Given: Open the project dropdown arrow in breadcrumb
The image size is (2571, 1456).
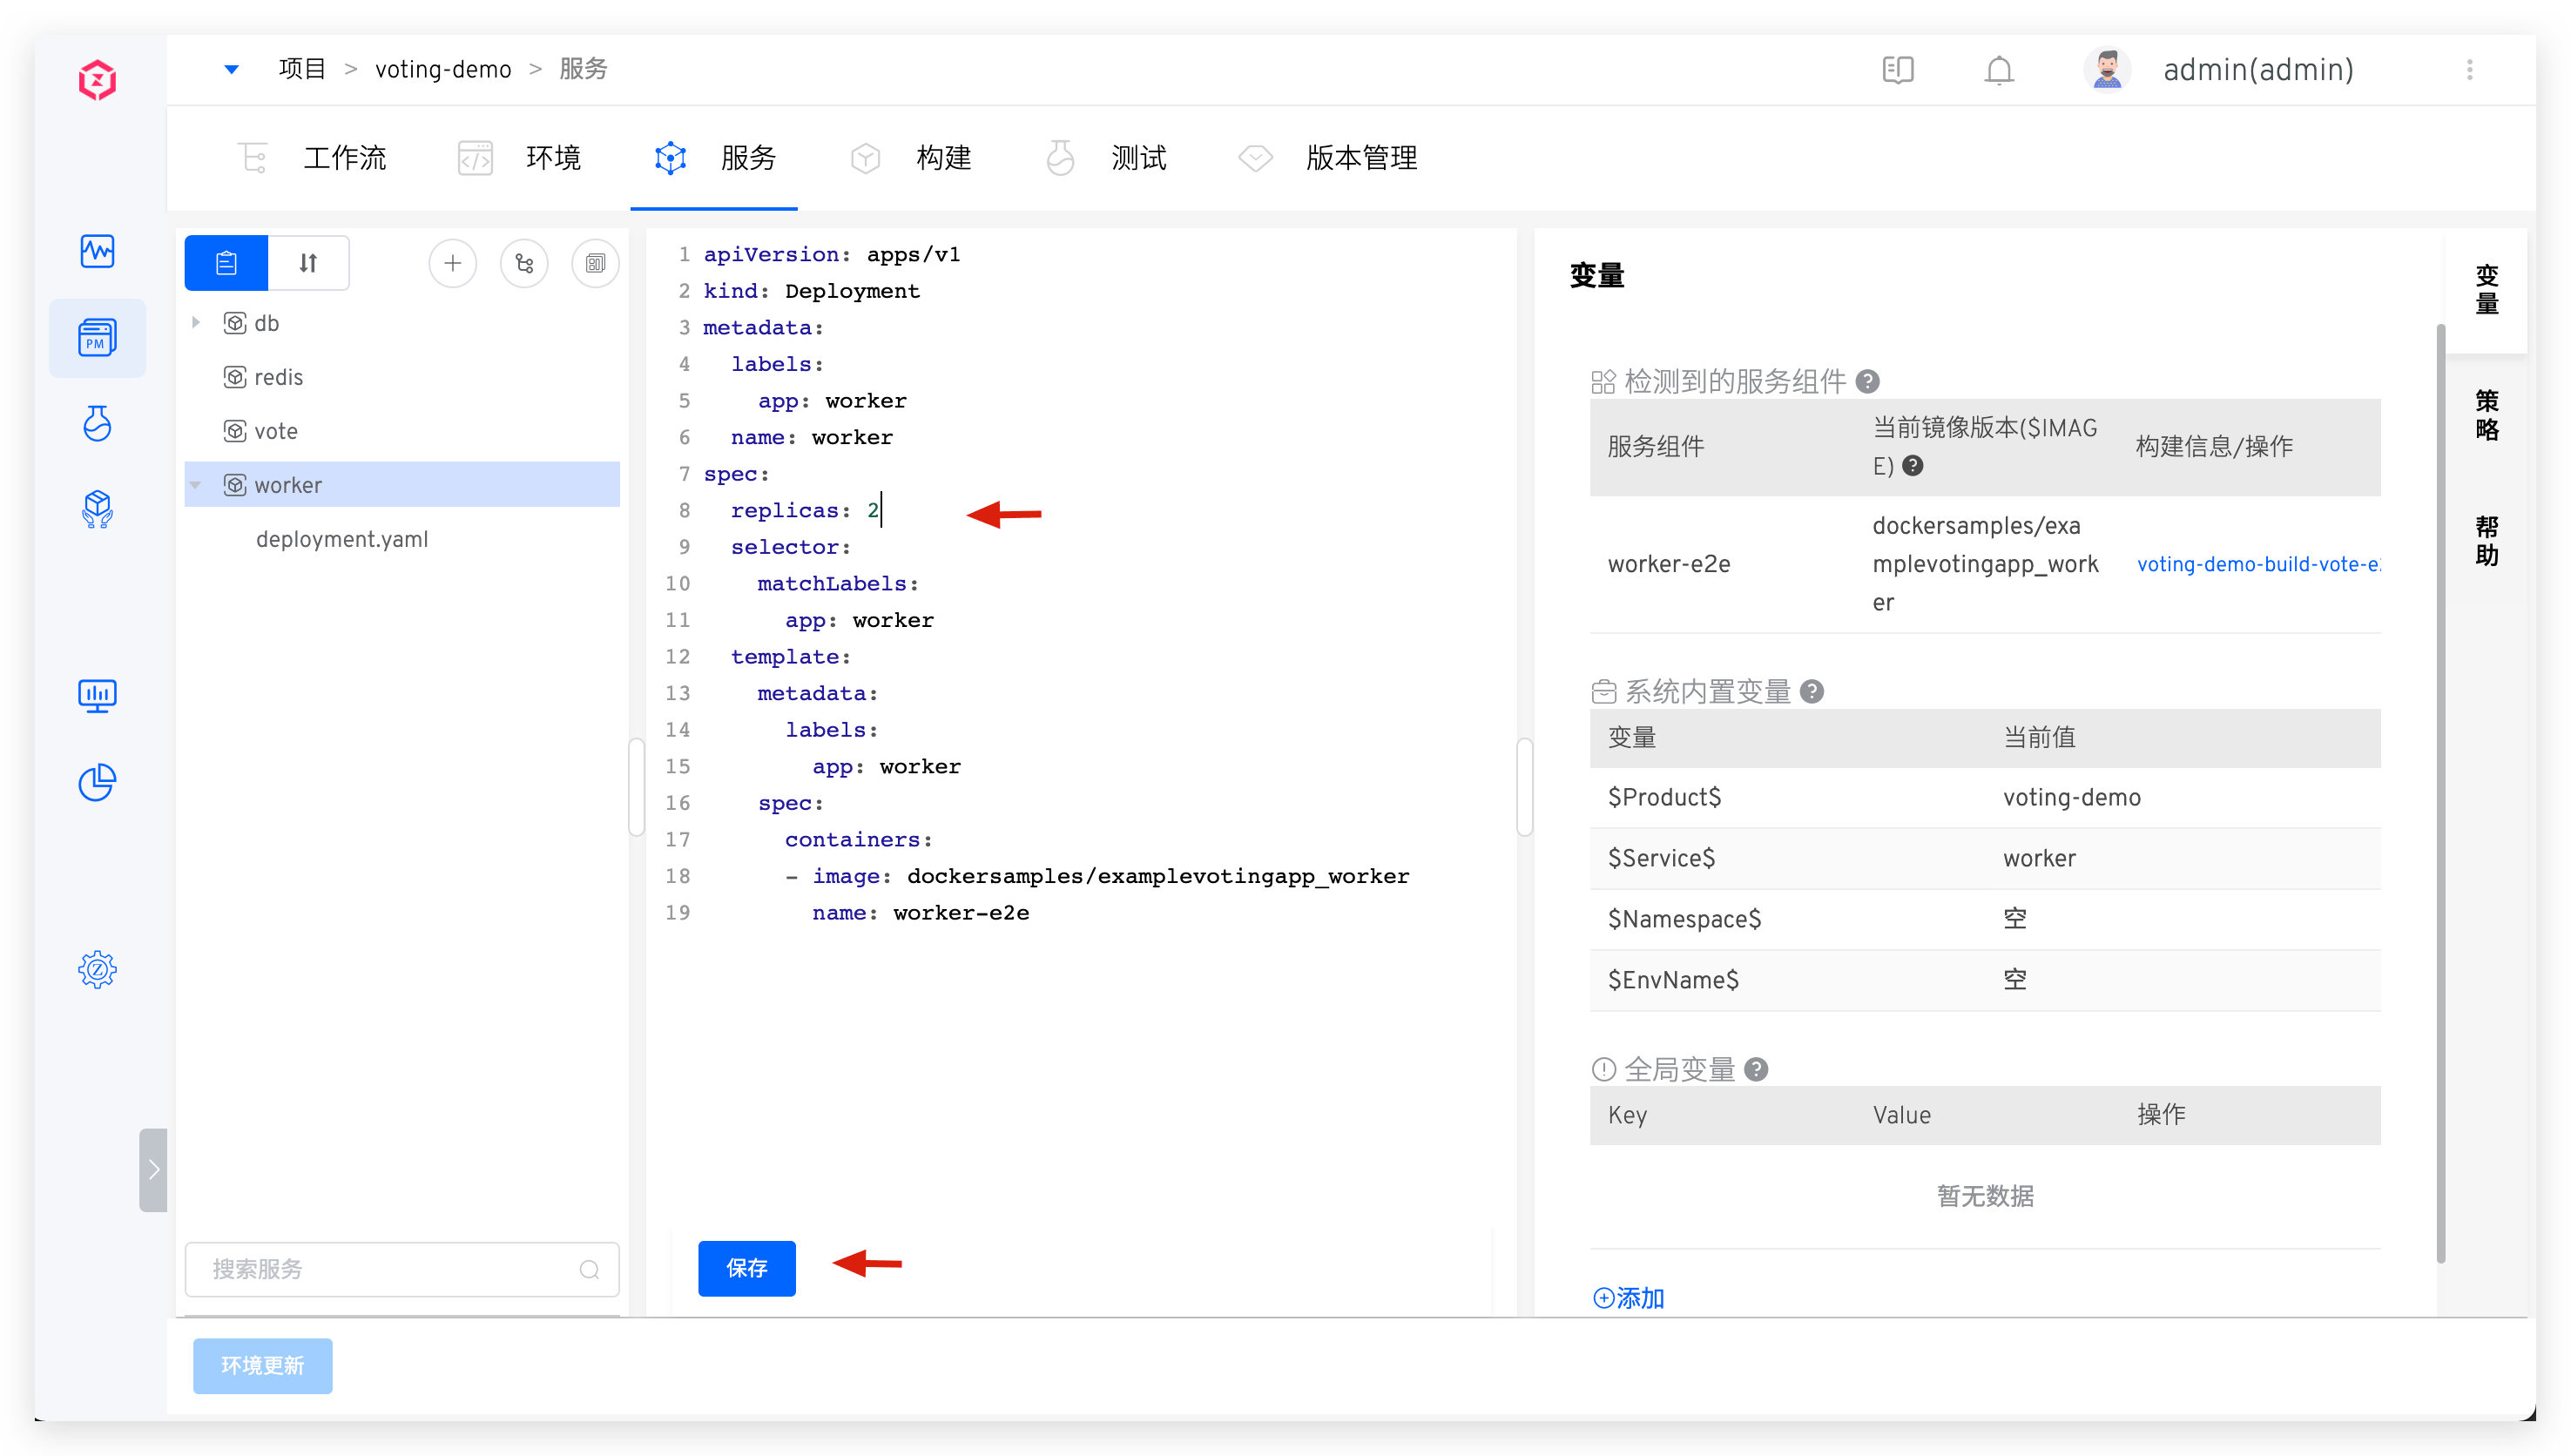Looking at the screenshot, I should point(231,69).
